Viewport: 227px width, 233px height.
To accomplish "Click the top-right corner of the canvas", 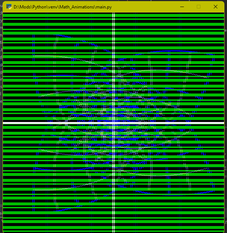I will (x=223, y=14).
